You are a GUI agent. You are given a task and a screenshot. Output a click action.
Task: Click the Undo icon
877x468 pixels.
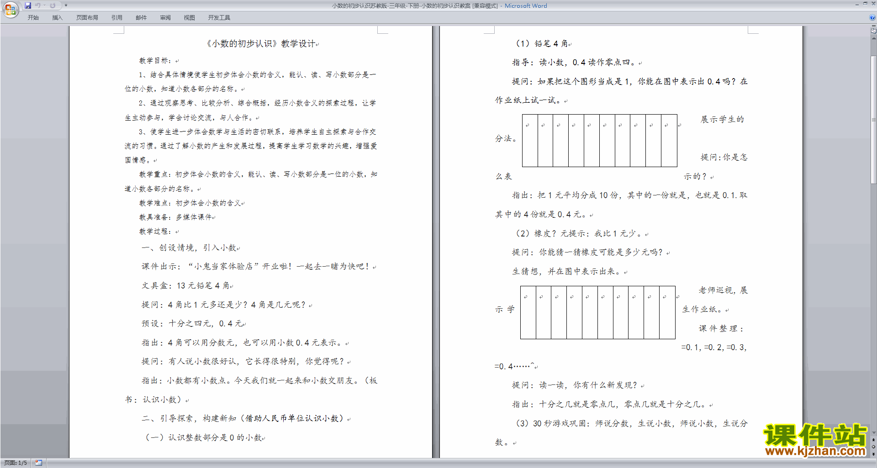click(38, 5)
